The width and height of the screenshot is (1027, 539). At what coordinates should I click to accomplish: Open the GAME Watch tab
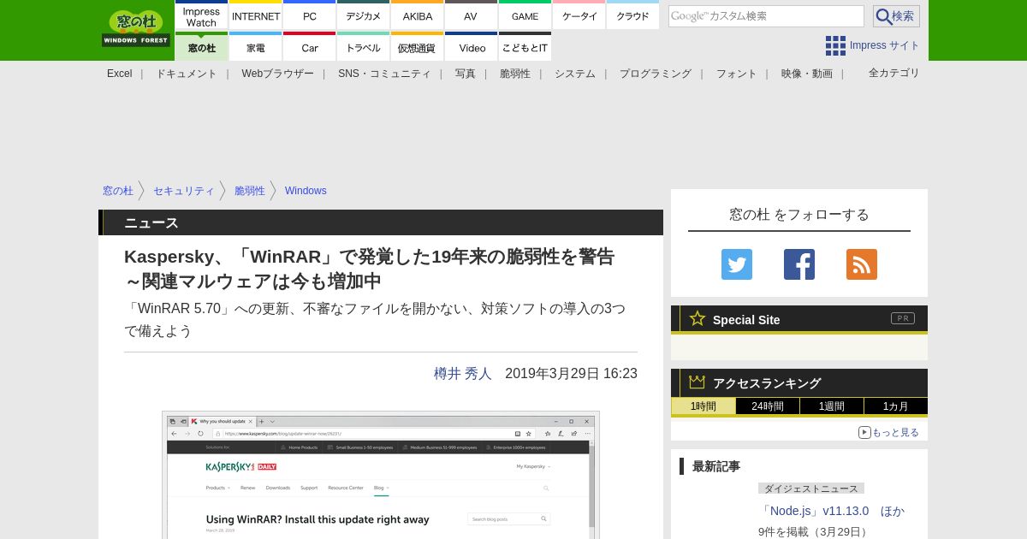525,15
